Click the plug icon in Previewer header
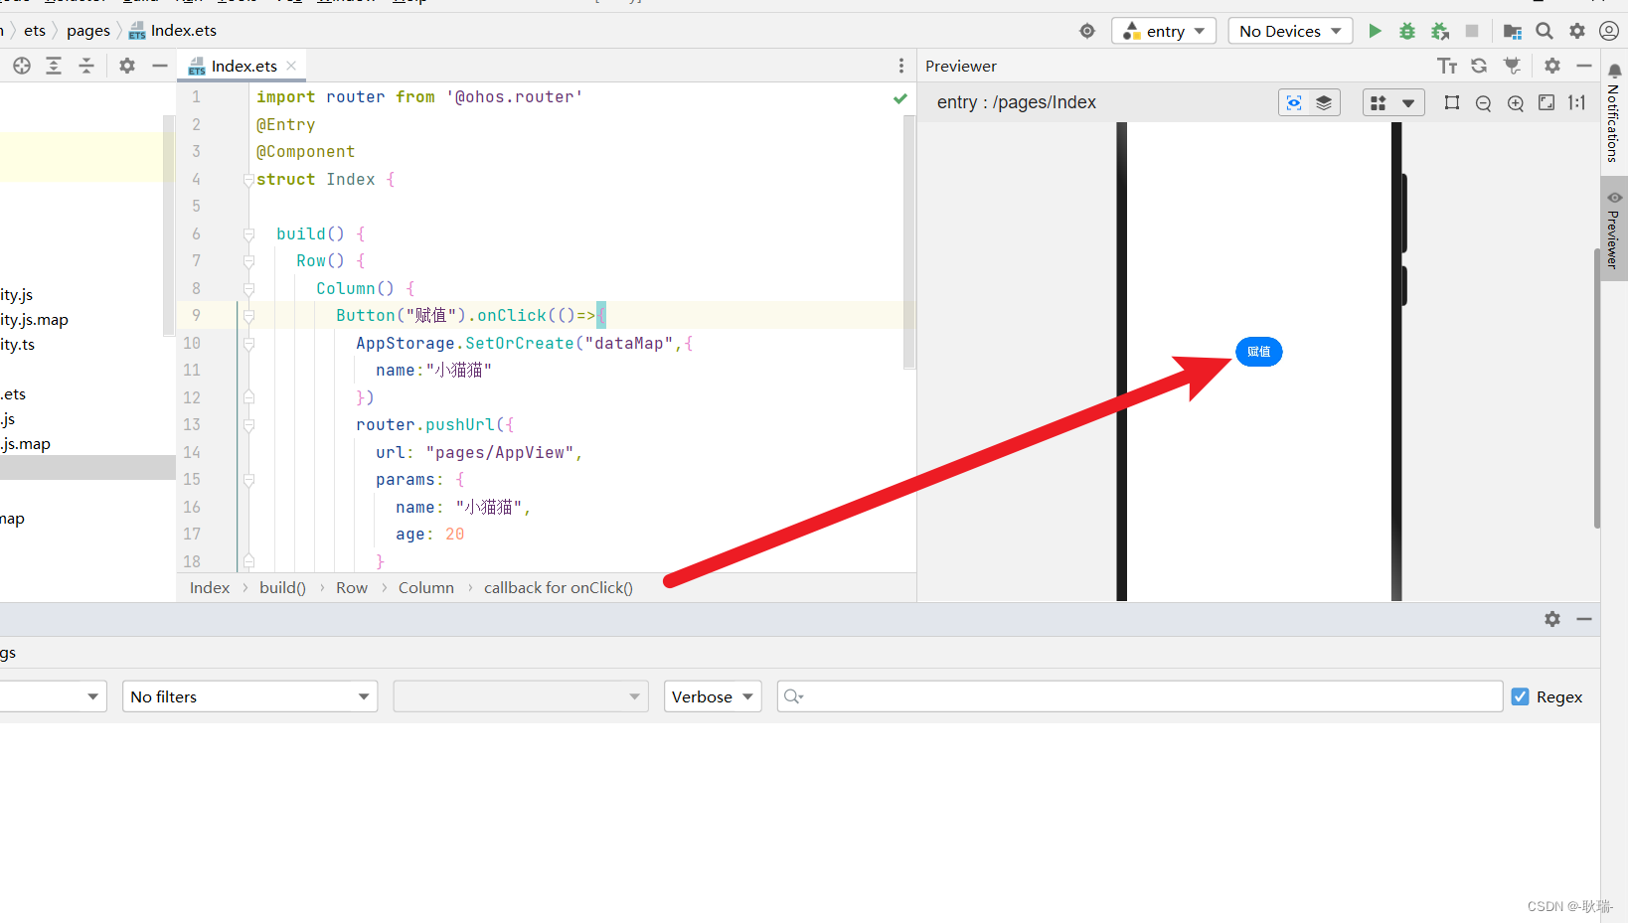 1512,66
